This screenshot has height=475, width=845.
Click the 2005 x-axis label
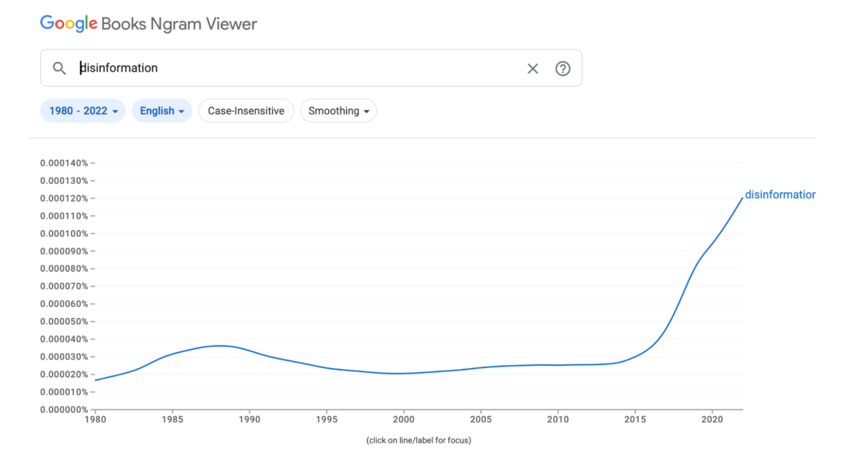click(480, 420)
